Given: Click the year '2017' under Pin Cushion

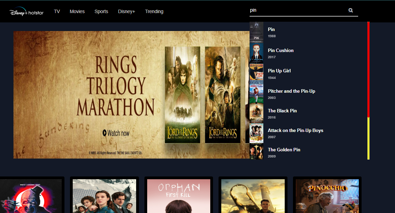Looking at the screenshot, I should coord(272,57).
